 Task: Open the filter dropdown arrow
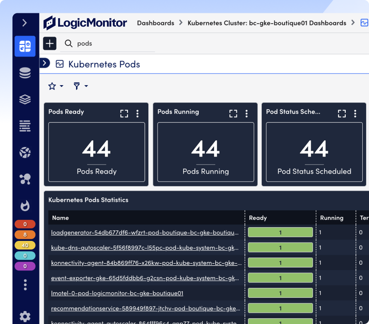pos(86,86)
